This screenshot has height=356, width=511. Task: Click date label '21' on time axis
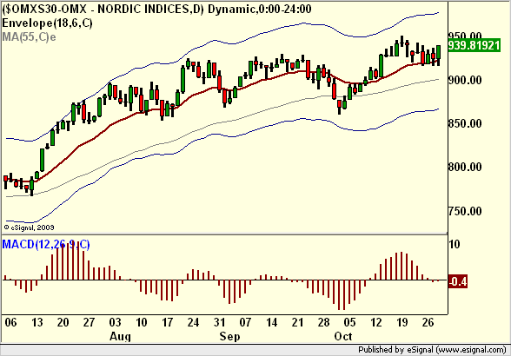click(297, 322)
